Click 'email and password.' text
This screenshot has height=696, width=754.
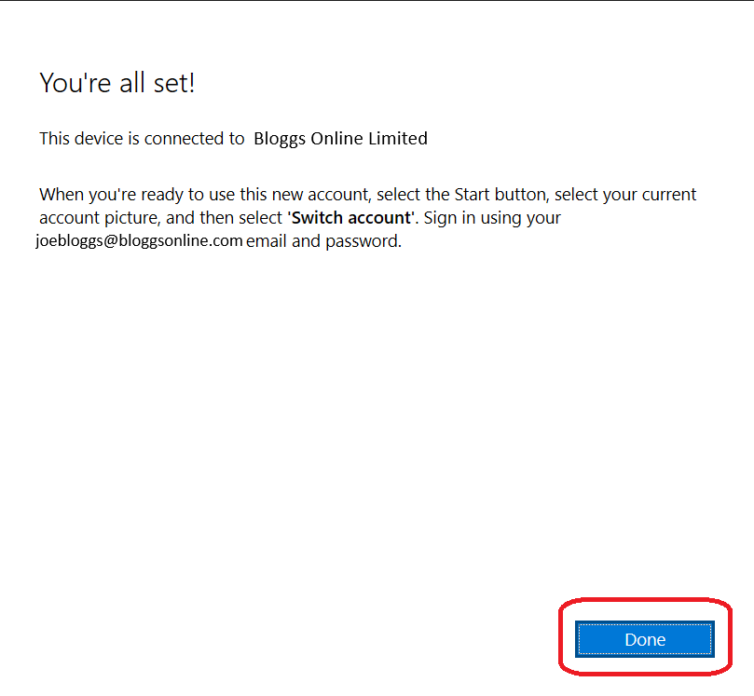tap(323, 240)
